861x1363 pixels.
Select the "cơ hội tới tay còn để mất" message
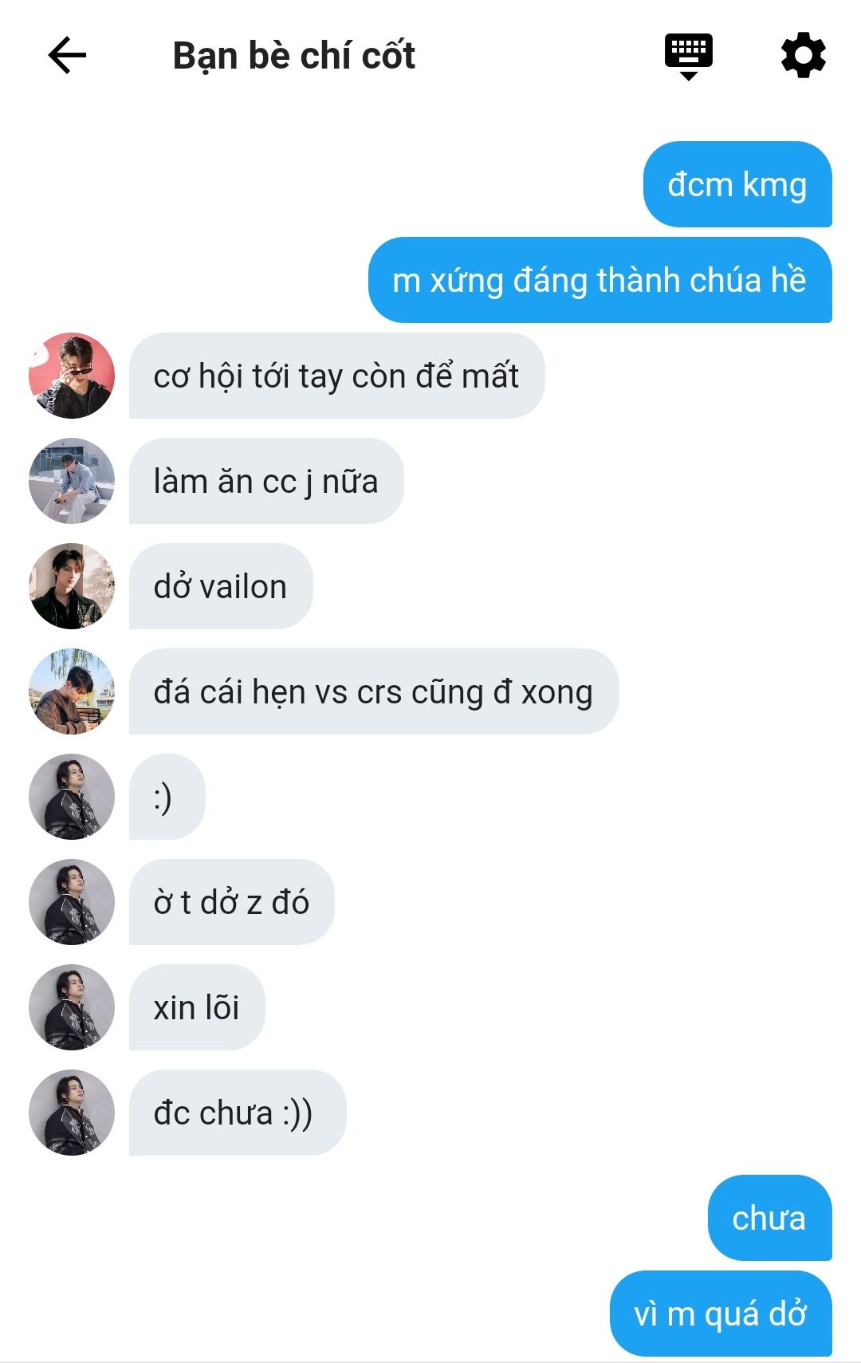(336, 376)
